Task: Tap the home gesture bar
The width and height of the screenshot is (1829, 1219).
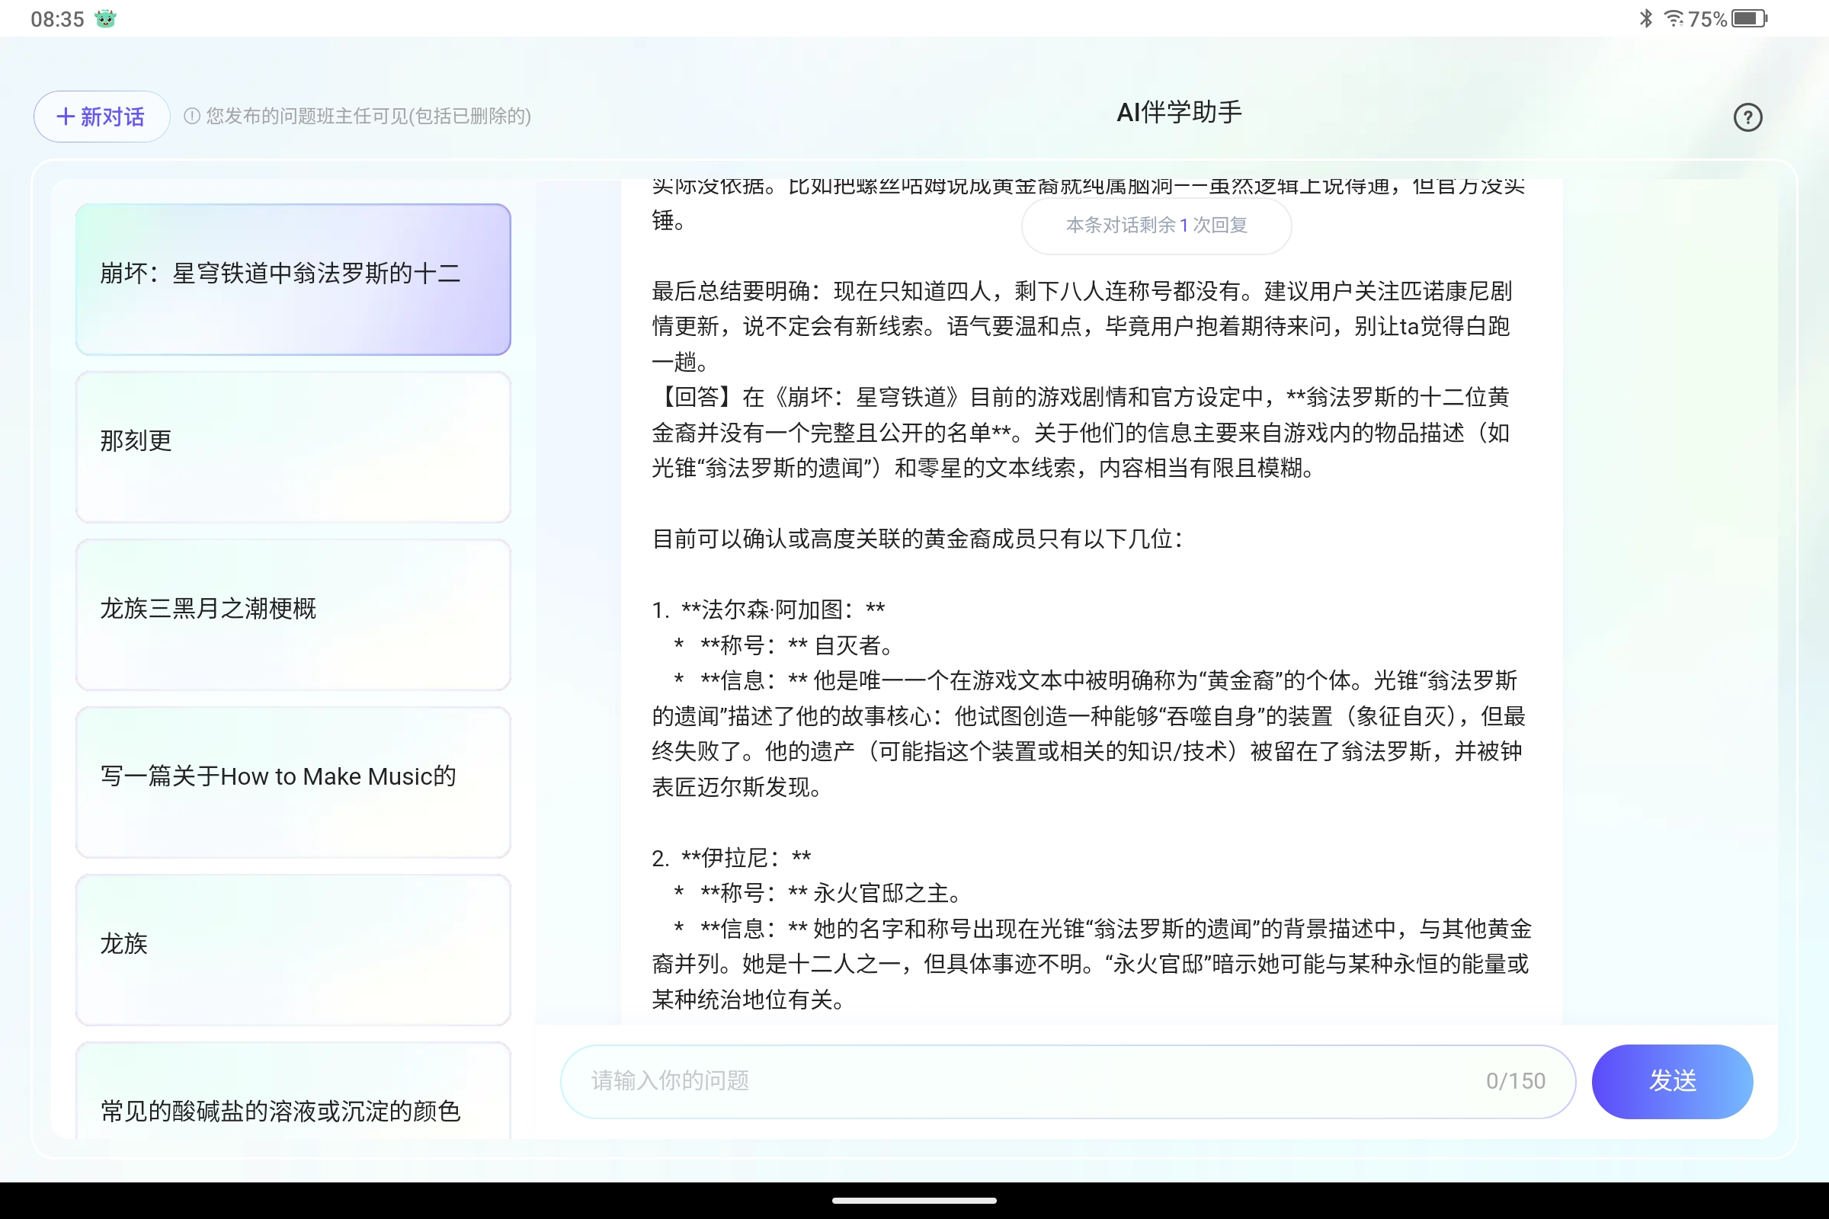Action: click(914, 1201)
